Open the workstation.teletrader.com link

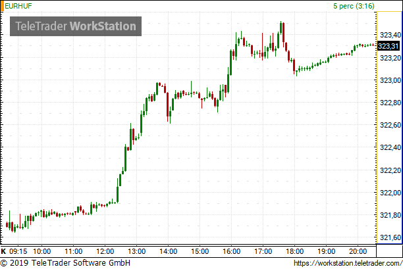[348, 263]
